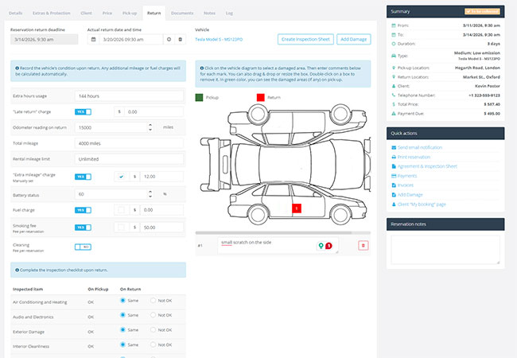Image resolution: width=517 pixels, height=358 pixels.
Task: View the Log tab
Action: point(229,14)
